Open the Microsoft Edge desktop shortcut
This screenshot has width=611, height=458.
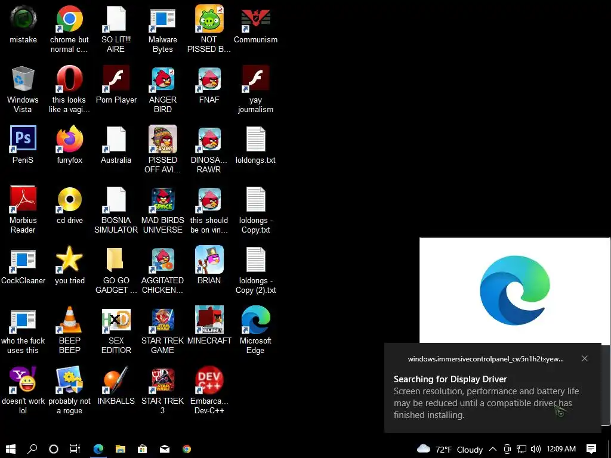pos(255,330)
